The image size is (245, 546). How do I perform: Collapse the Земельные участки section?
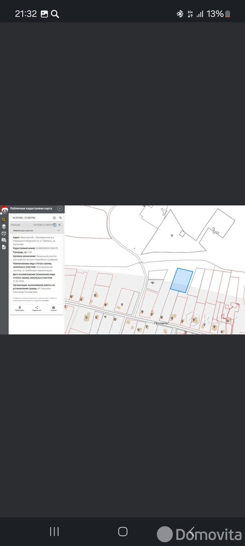[59, 231]
